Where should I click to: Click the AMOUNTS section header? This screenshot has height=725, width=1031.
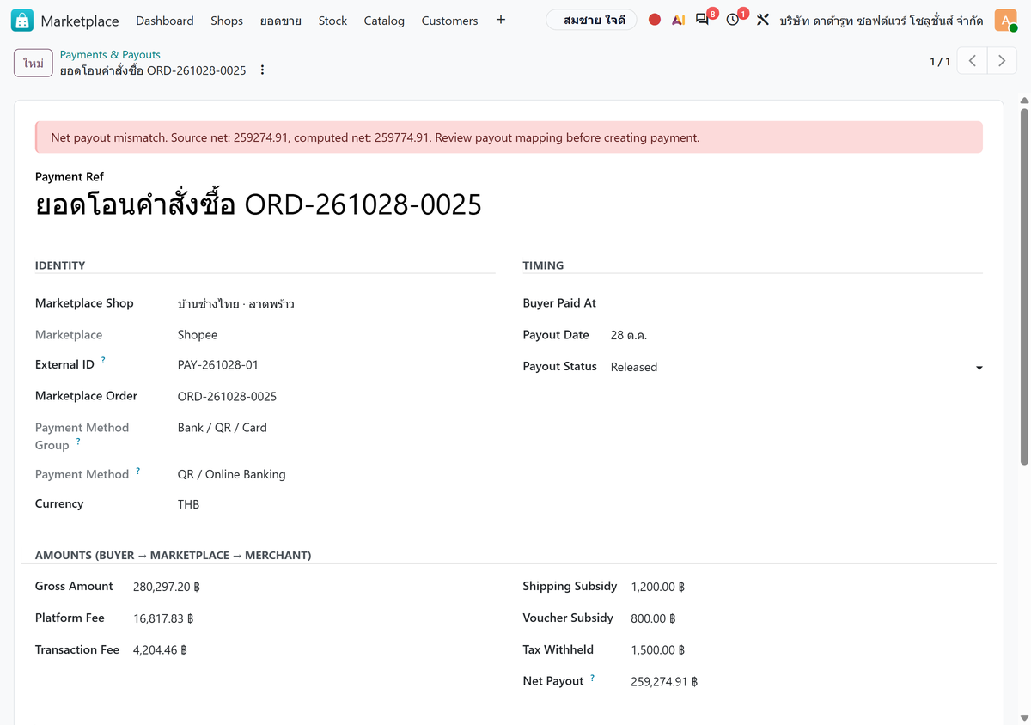click(173, 556)
